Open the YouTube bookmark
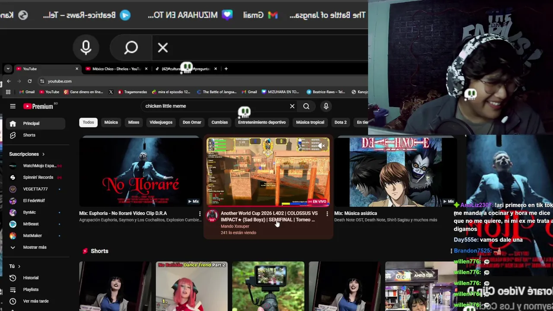Viewport: 553px width, 311px height. click(49, 92)
